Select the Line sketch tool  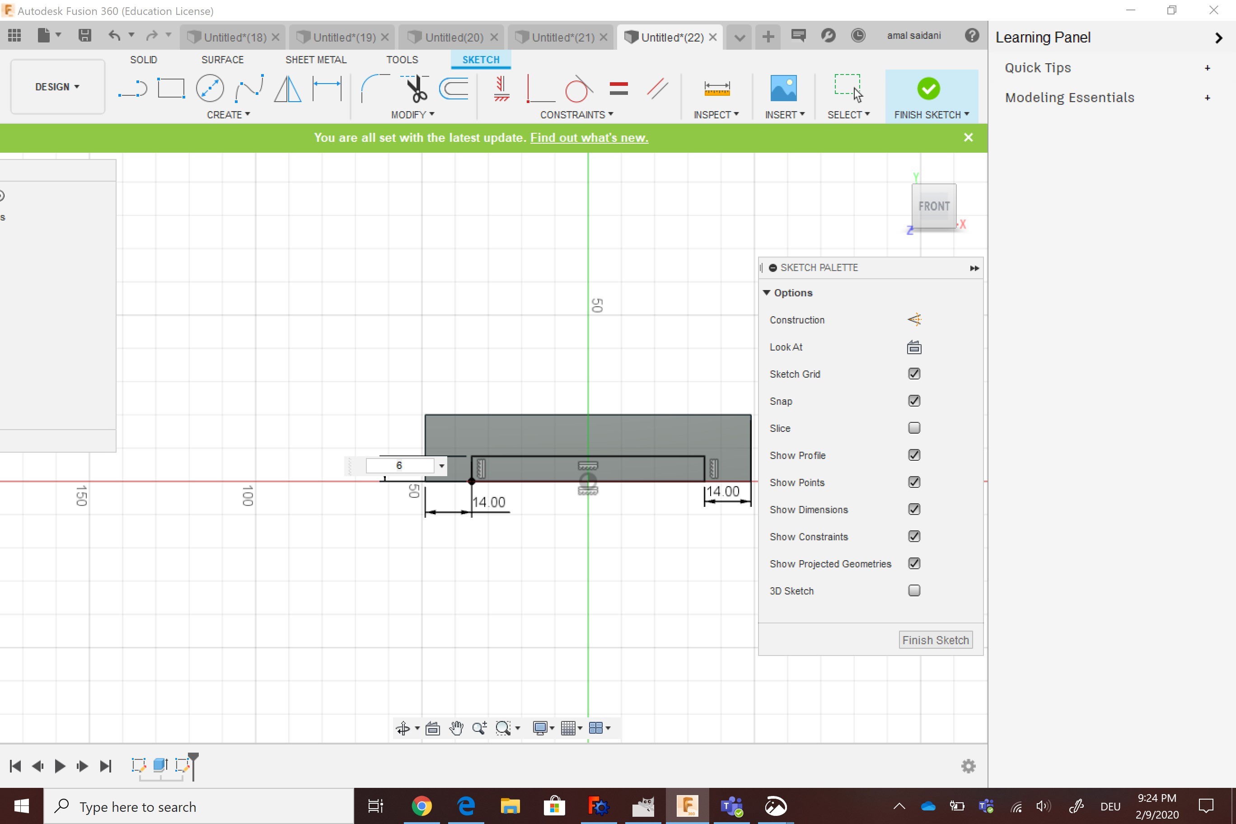click(x=132, y=88)
